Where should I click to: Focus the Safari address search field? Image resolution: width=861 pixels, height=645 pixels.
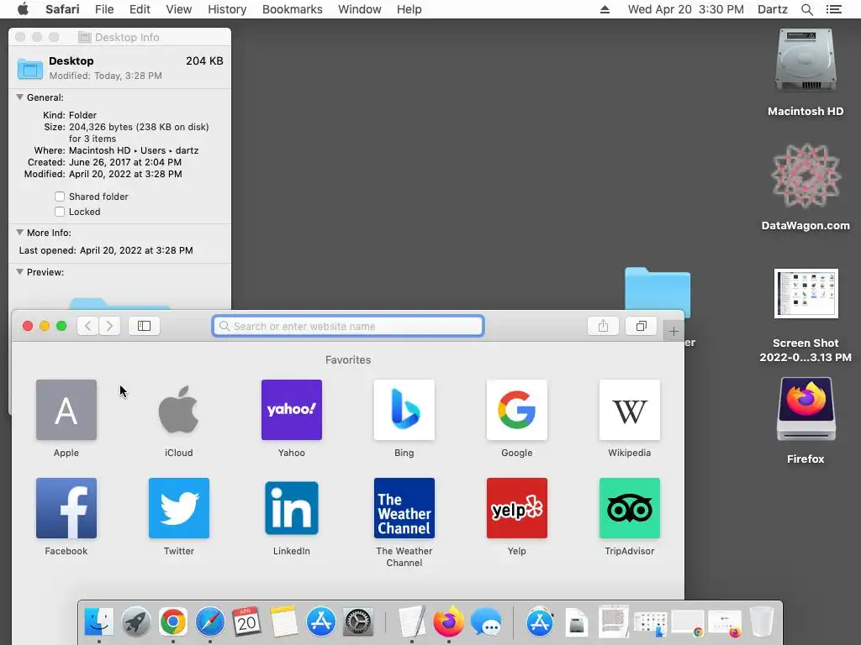pyautogui.click(x=348, y=326)
